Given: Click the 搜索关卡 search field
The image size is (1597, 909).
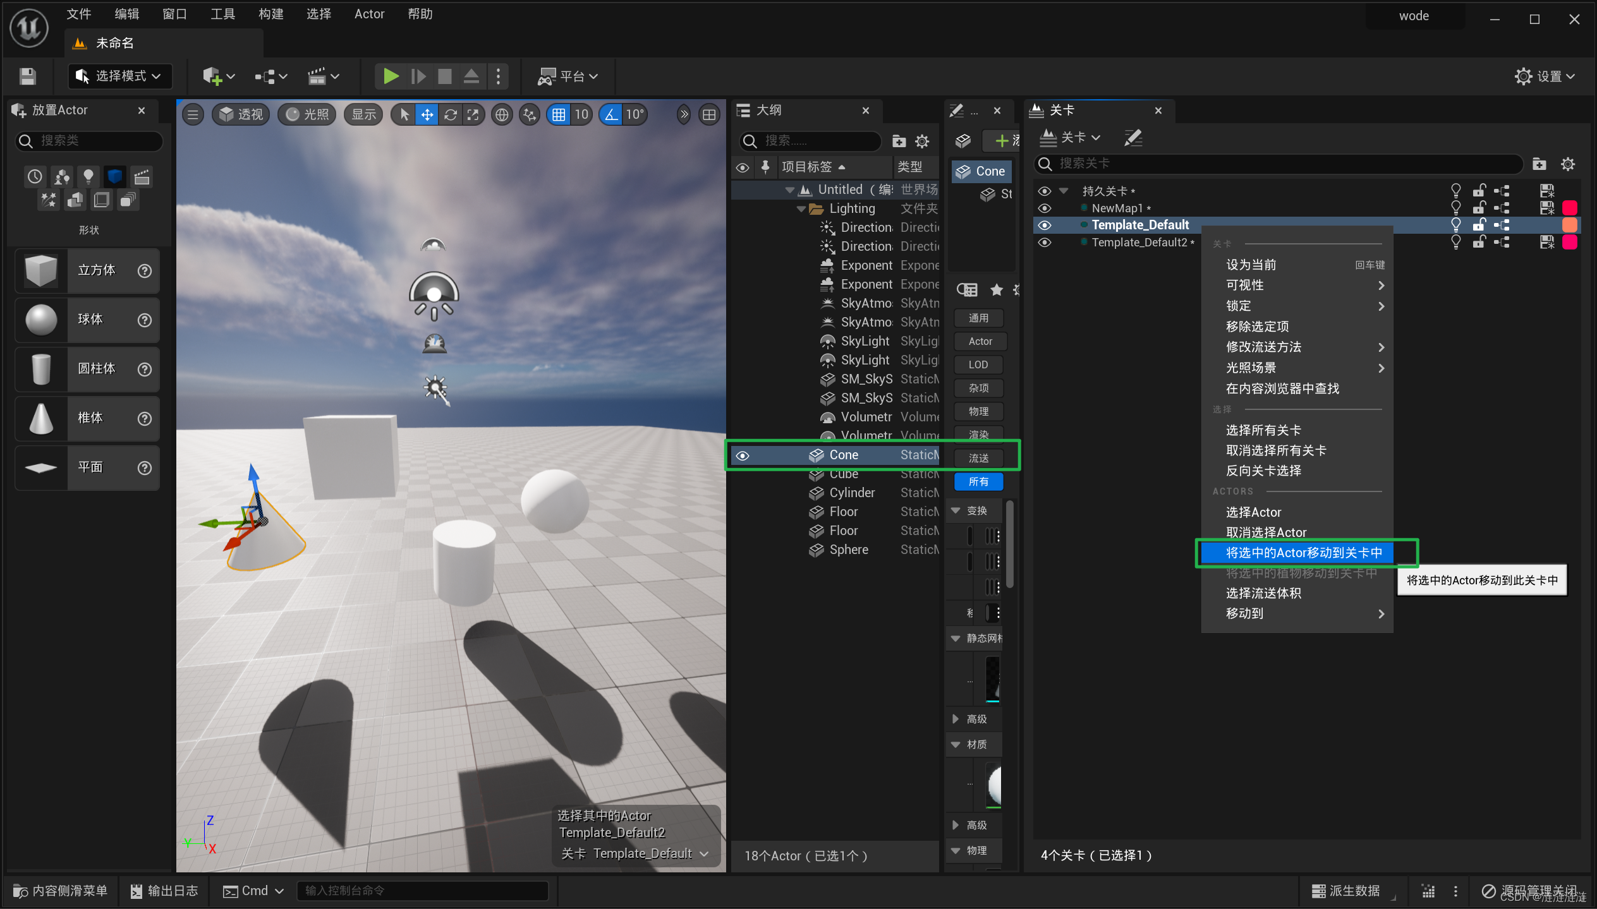Looking at the screenshot, I should [x=1283, y=164].
